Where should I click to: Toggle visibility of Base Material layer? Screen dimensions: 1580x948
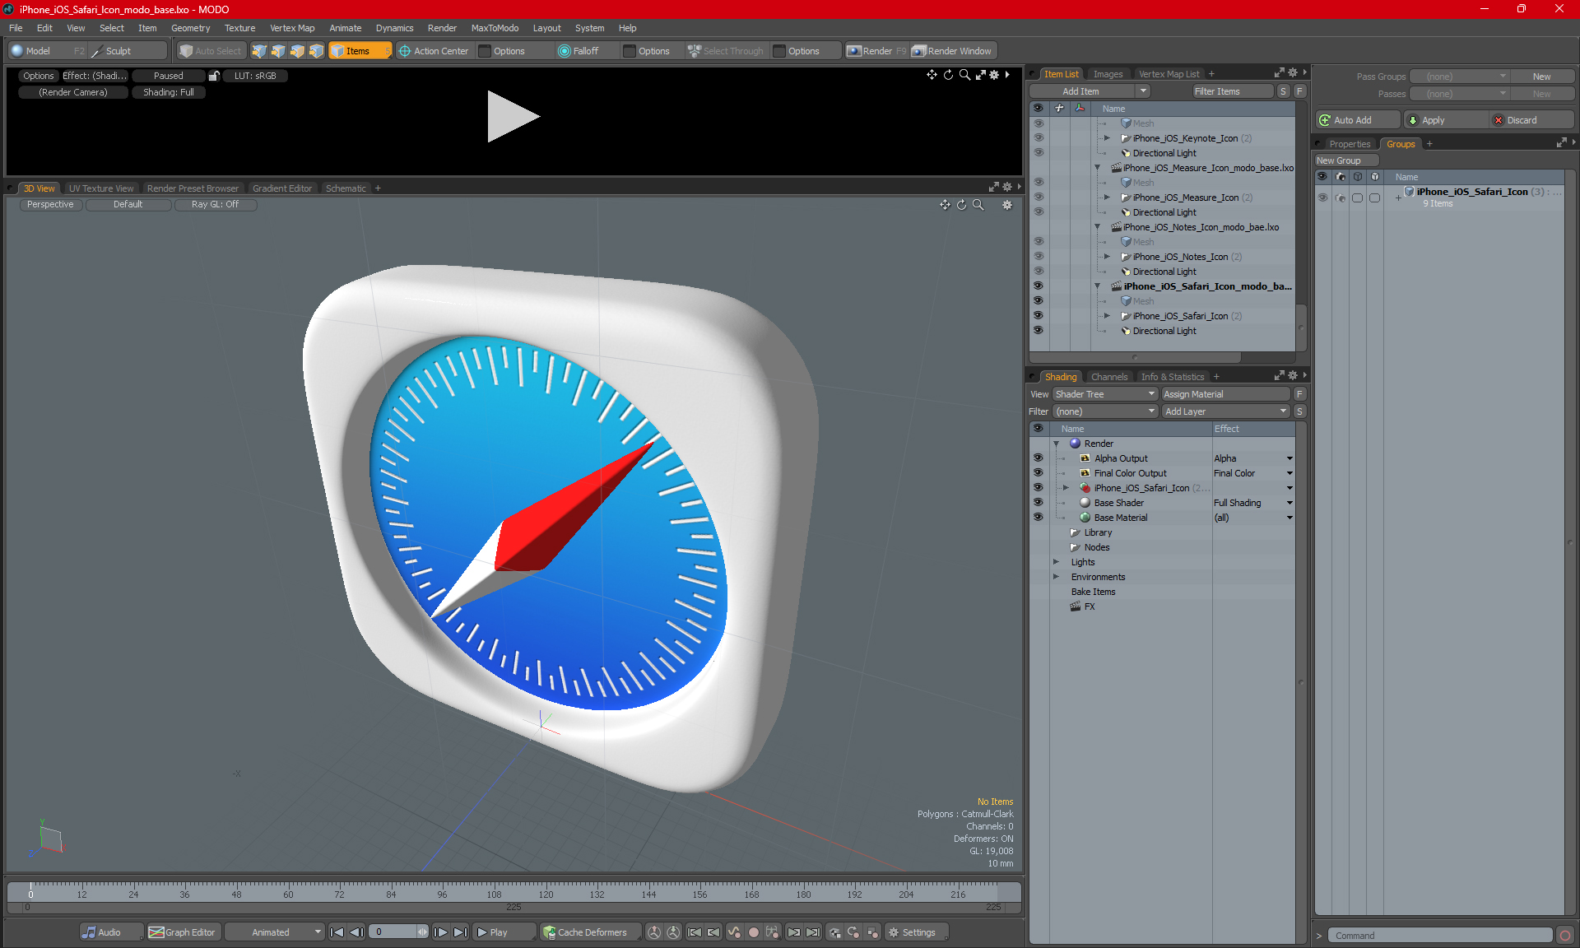tap(1038, 518)
